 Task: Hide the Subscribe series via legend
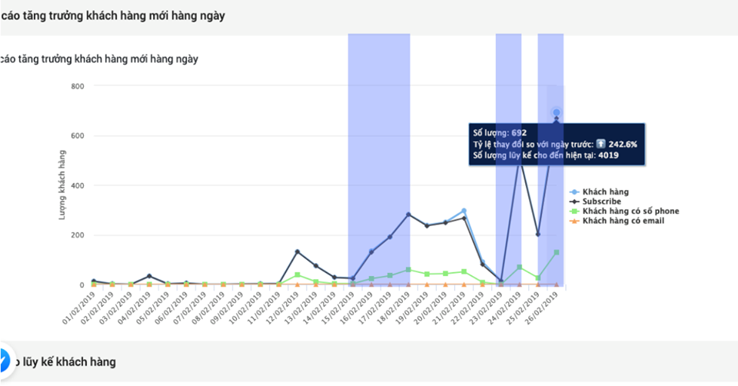click(602, 201)
